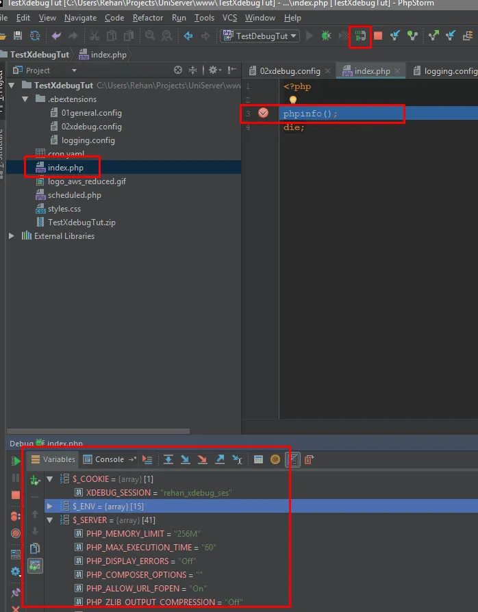Click Step Out in debug toolbar

220,460
